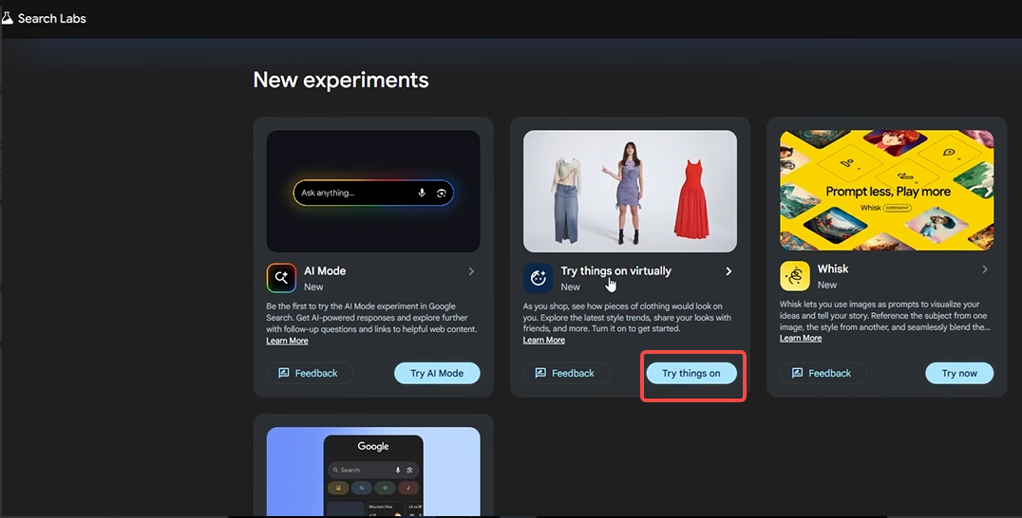Expand the AI Mode card chevron

[471, 271]
